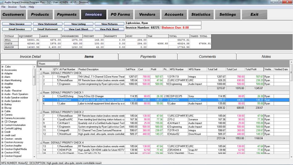Collapse the DEFAULT PRIORITY CHECK 1 room group

41,92
